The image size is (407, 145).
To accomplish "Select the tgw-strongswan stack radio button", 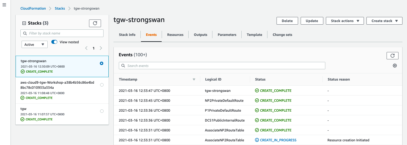I will 102,63.
